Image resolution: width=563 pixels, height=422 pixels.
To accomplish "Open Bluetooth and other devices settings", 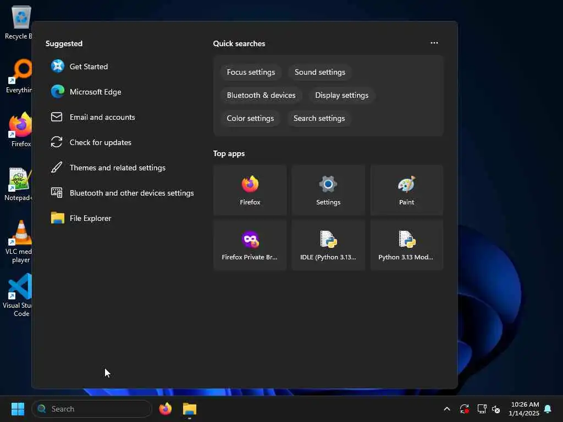I will (x=122, y=193).
